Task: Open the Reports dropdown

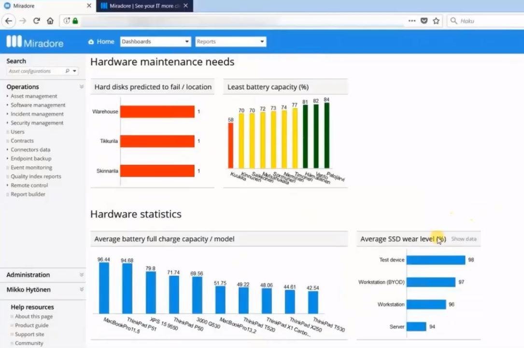Action: [230, 42]
